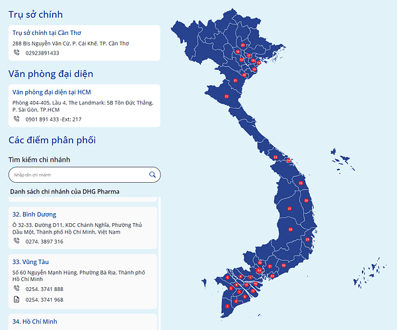Click the phone icon beside 02923891433
The image size is (397, 330).
[17, 52]
